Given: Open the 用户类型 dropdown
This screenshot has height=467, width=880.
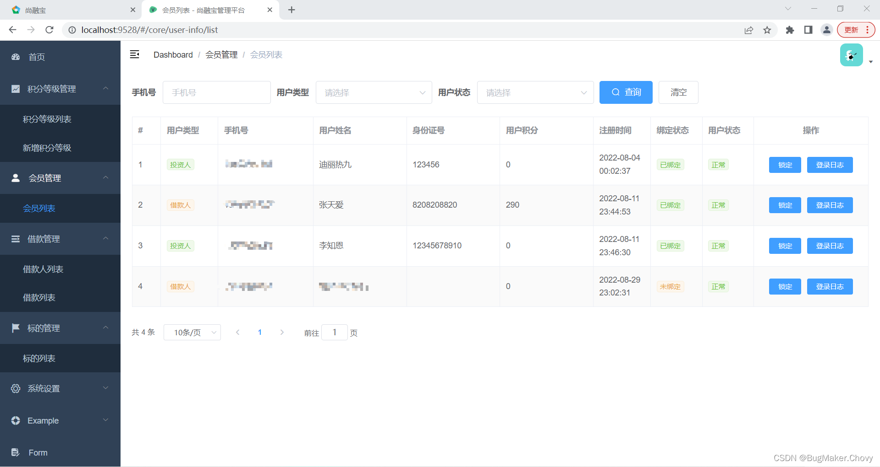Looking at the screenshot, I should [374, 92].
